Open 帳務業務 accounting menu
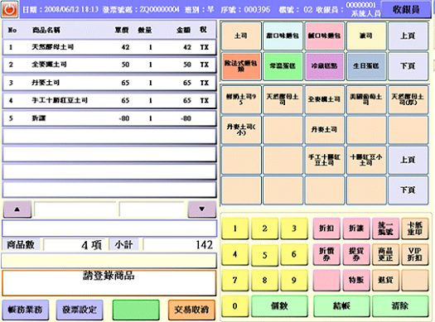 (26, 310)
